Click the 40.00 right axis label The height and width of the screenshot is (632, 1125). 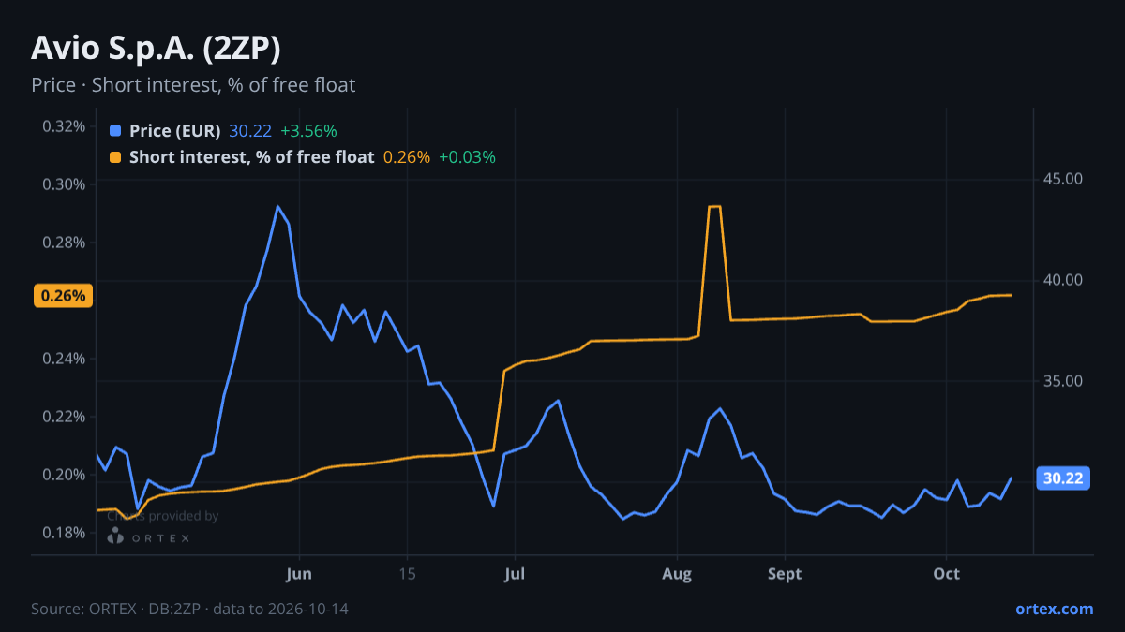pyautogui.click(x=1062, y=280)
